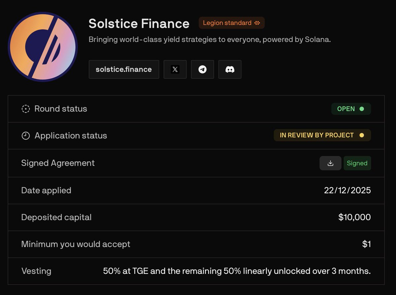This screenshot has height=295, width=396.
Task: Open the Telegram channel icon
Action: point(202,69)
